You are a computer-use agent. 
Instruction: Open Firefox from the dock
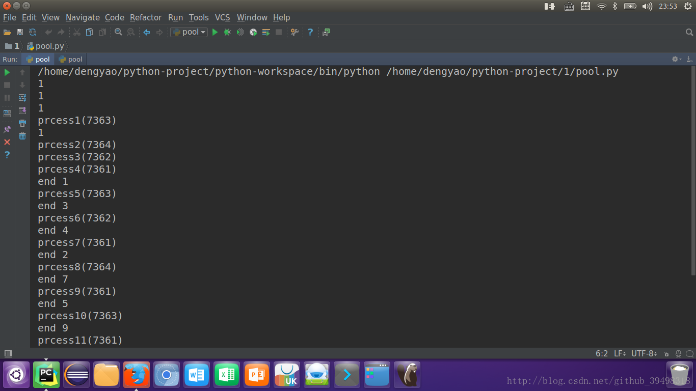pos(137,375)
